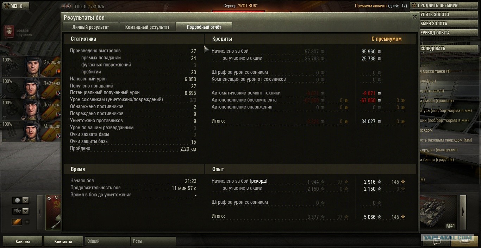Open the Контакты button
This screenshot has height=248, width=481.
click(x=63, y=241)
